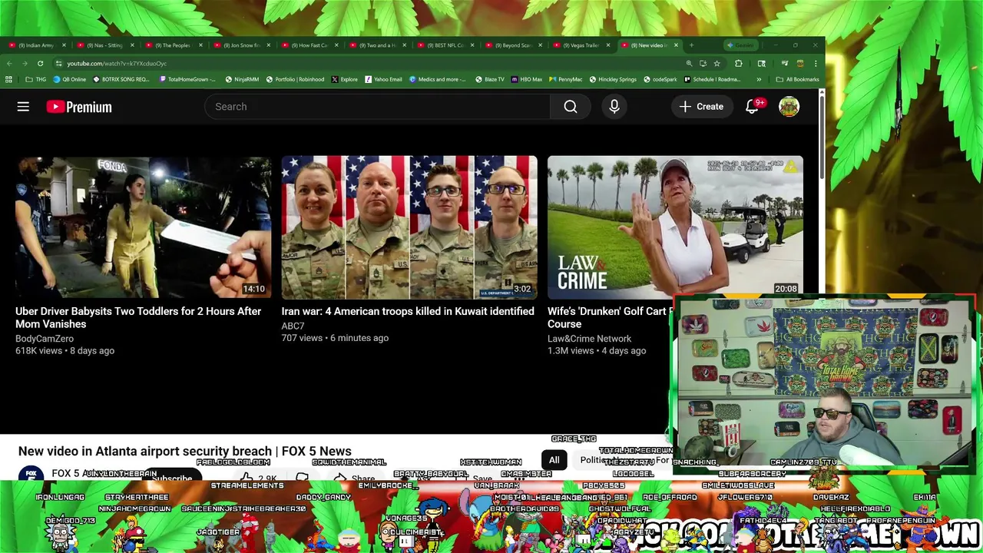
Task: Select the All filter chip
Action: pos(554,460)
